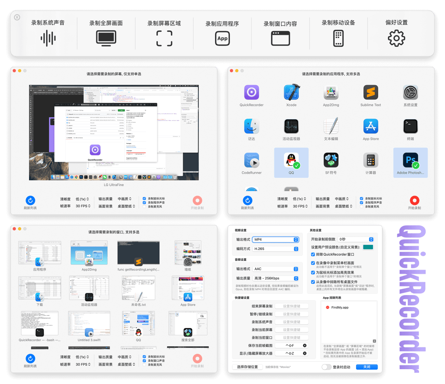Select the App2Dmg app icon
Screen dimensions: 445x384
pyautogui.click(x=331, y=92)
